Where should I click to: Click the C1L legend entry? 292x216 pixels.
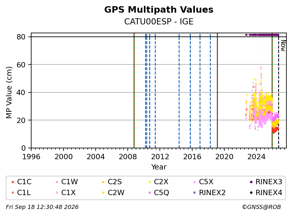coord(21,193)
